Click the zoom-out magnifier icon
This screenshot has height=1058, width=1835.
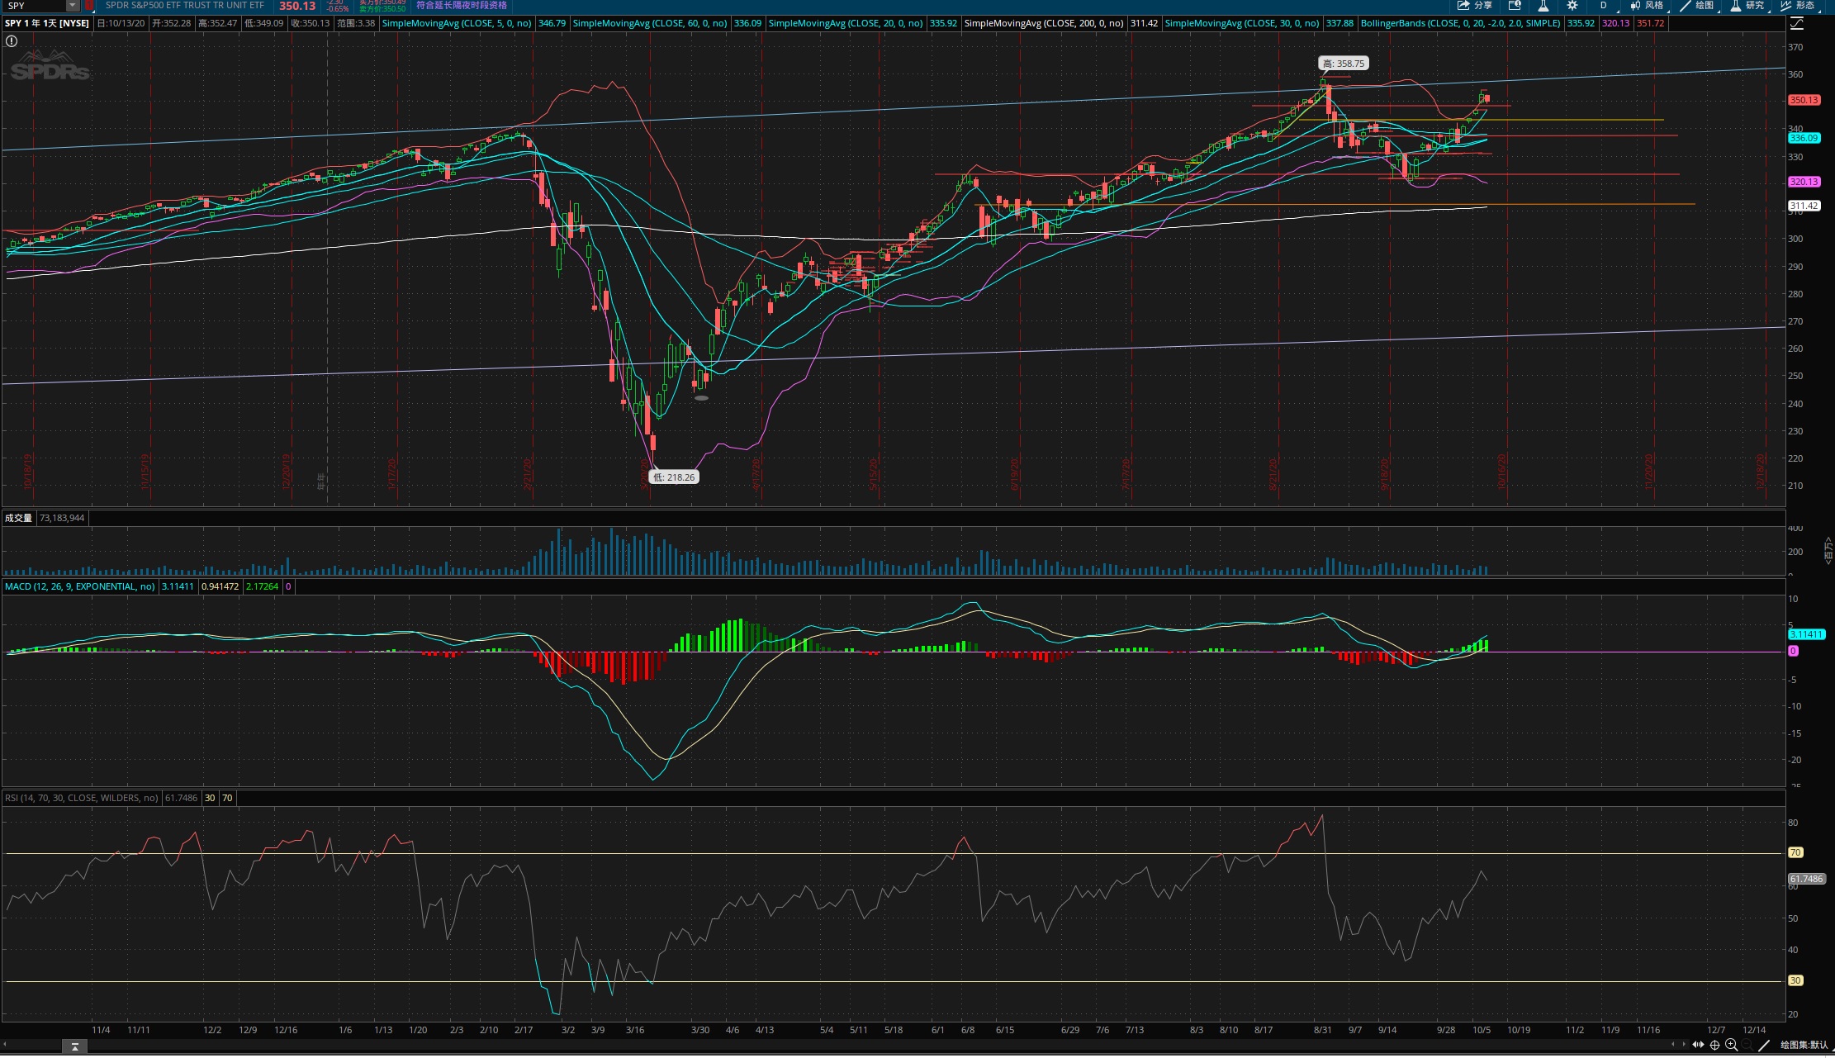coord(1747,1045)
